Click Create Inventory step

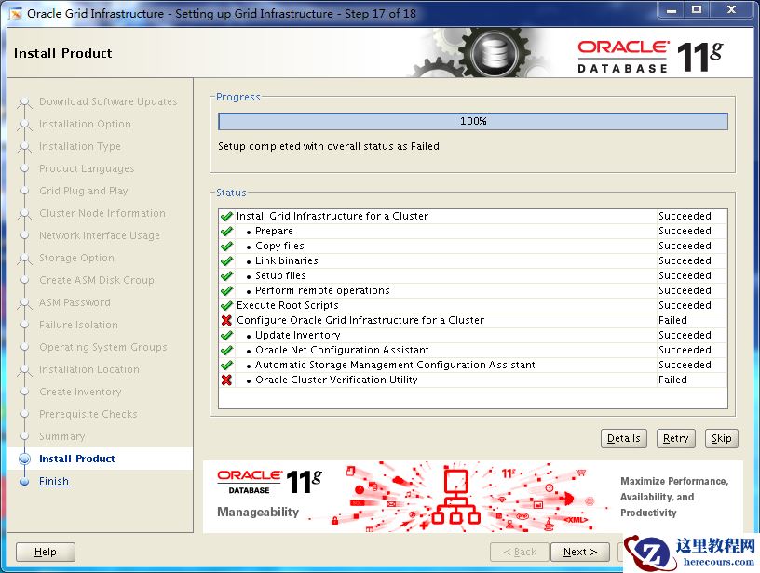80,392
